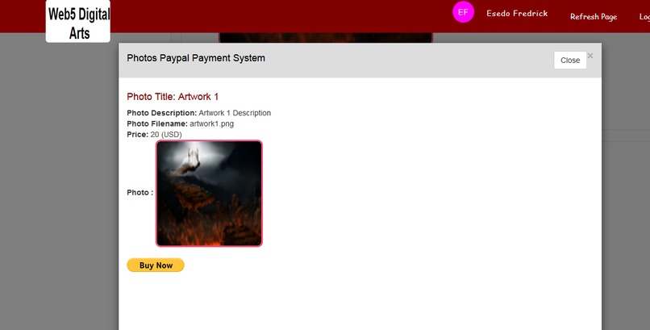Open the artwork1.png photo thumbnail
Viewport: 650px width, 330px height.
click(209, 194)
